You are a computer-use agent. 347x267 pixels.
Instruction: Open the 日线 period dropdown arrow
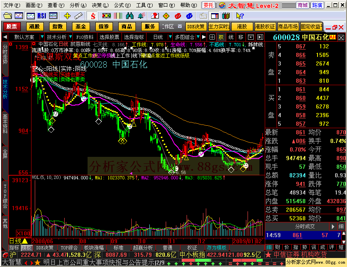[170, 37]
